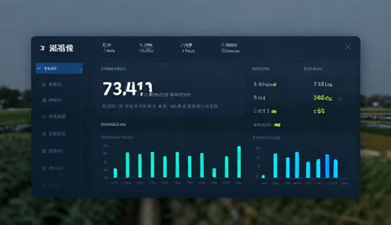This screenshot has height=225, width=391.
Task: Expand the chevron on the highlighted sidebar item
Action: 80,69
